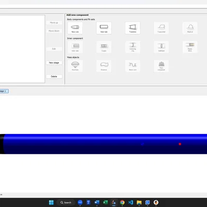Add an Inner tube component
Screen dimensions: 207x207
tap(75, 47)
